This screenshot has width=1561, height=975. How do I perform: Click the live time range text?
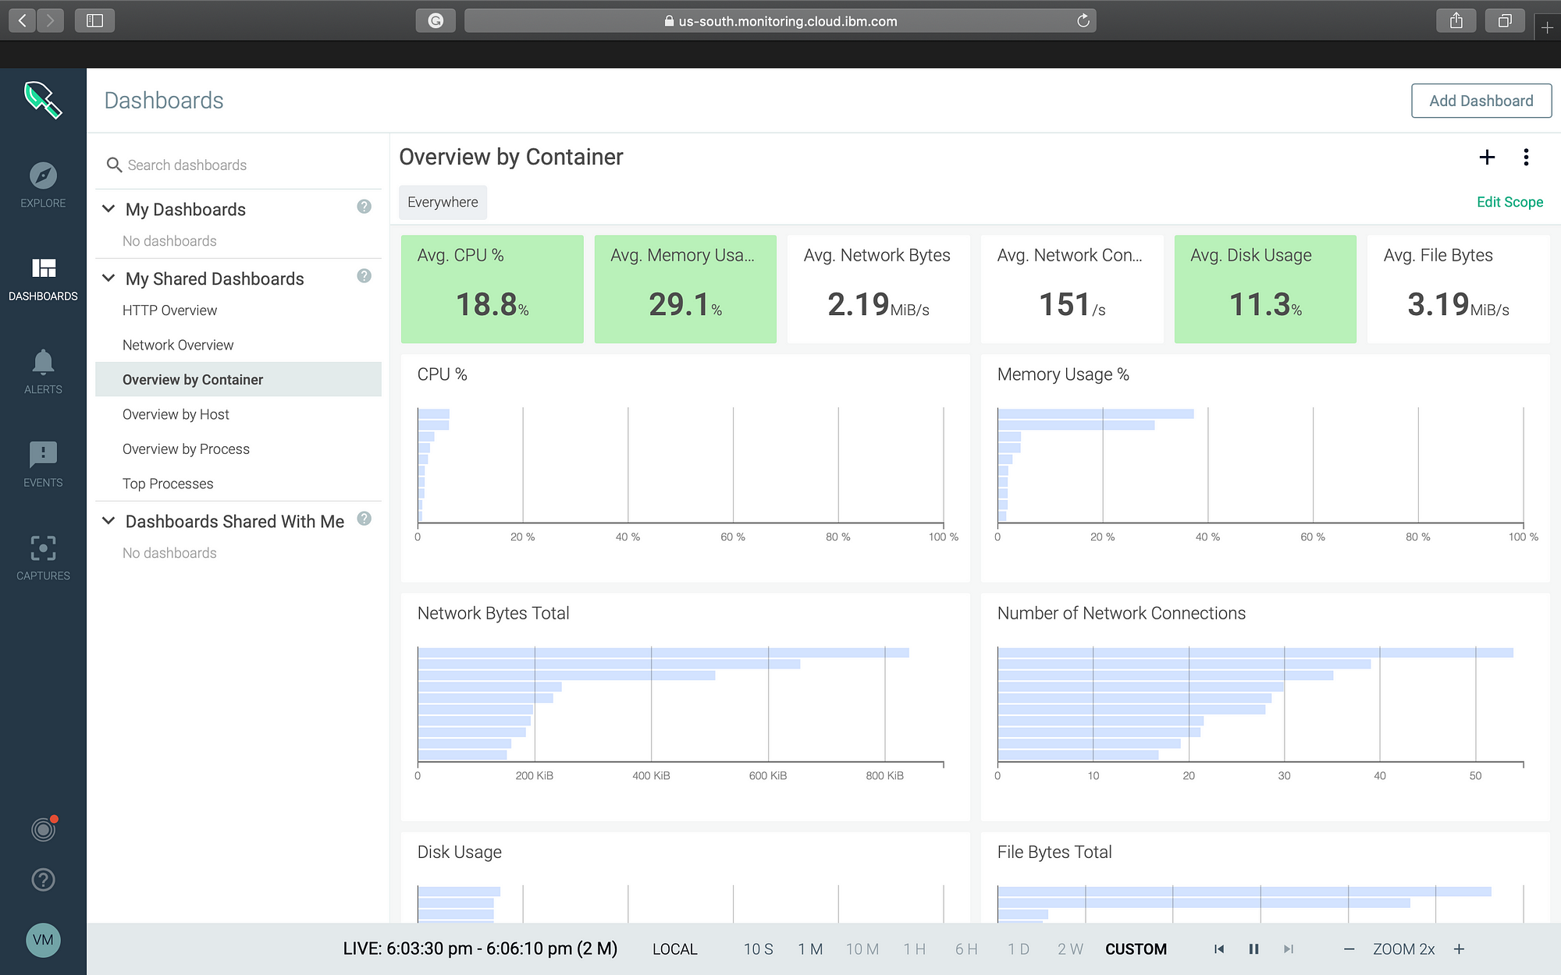point(480,949)
